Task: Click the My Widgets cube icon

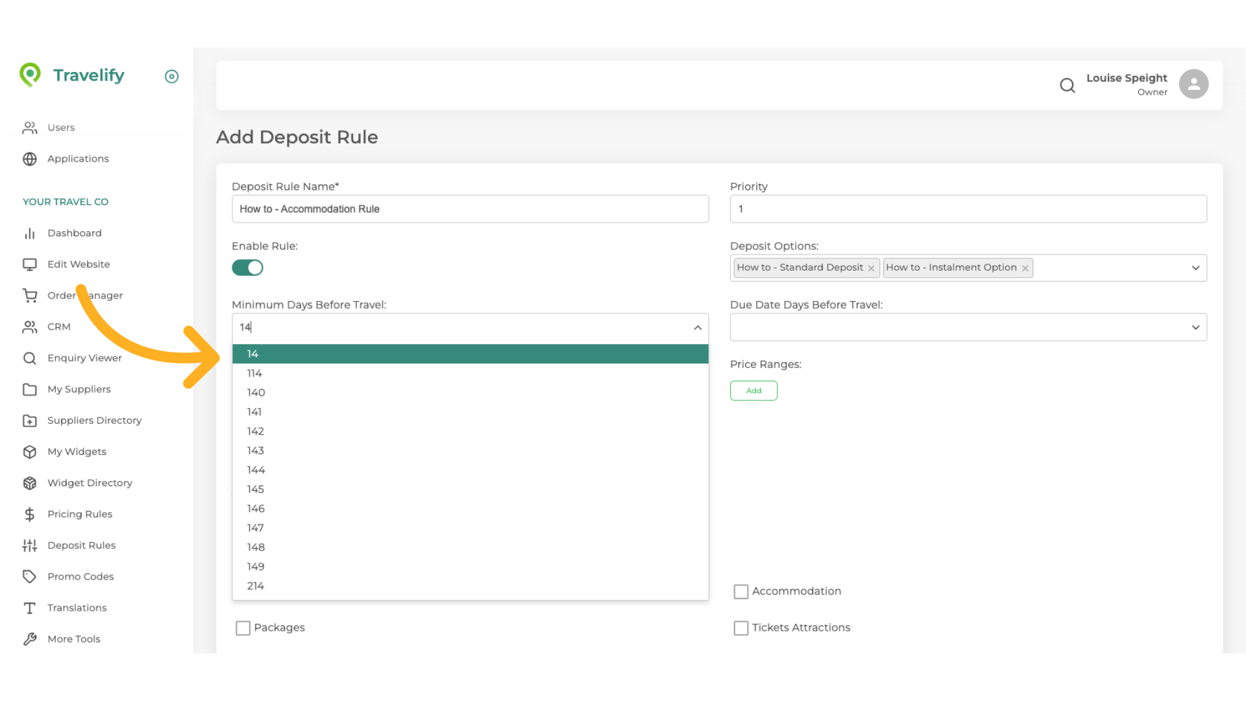Action: (30, 452)
